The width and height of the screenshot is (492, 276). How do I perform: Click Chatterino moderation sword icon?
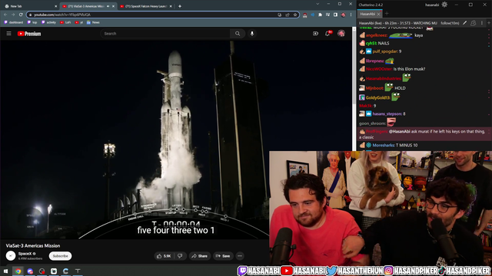point(464,23)
